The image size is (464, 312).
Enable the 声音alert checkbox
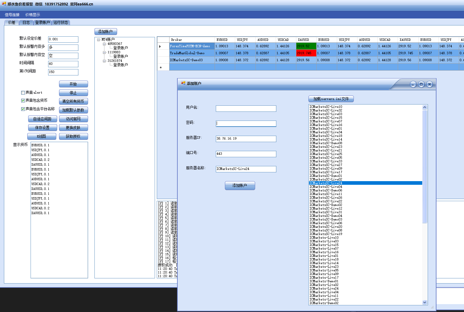click(x=23, y=93)
